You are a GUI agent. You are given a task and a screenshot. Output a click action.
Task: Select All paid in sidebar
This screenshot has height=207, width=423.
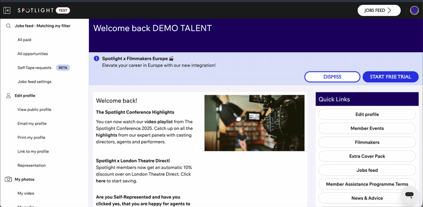(x=24, y=40)
